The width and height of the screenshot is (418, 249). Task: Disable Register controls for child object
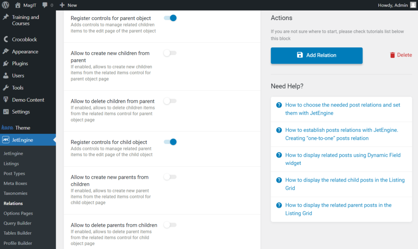170,142
